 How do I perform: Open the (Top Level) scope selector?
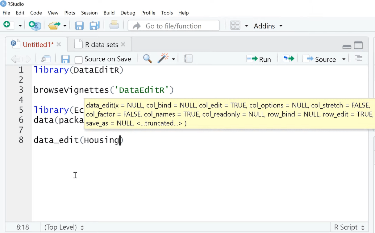point(64,227)
